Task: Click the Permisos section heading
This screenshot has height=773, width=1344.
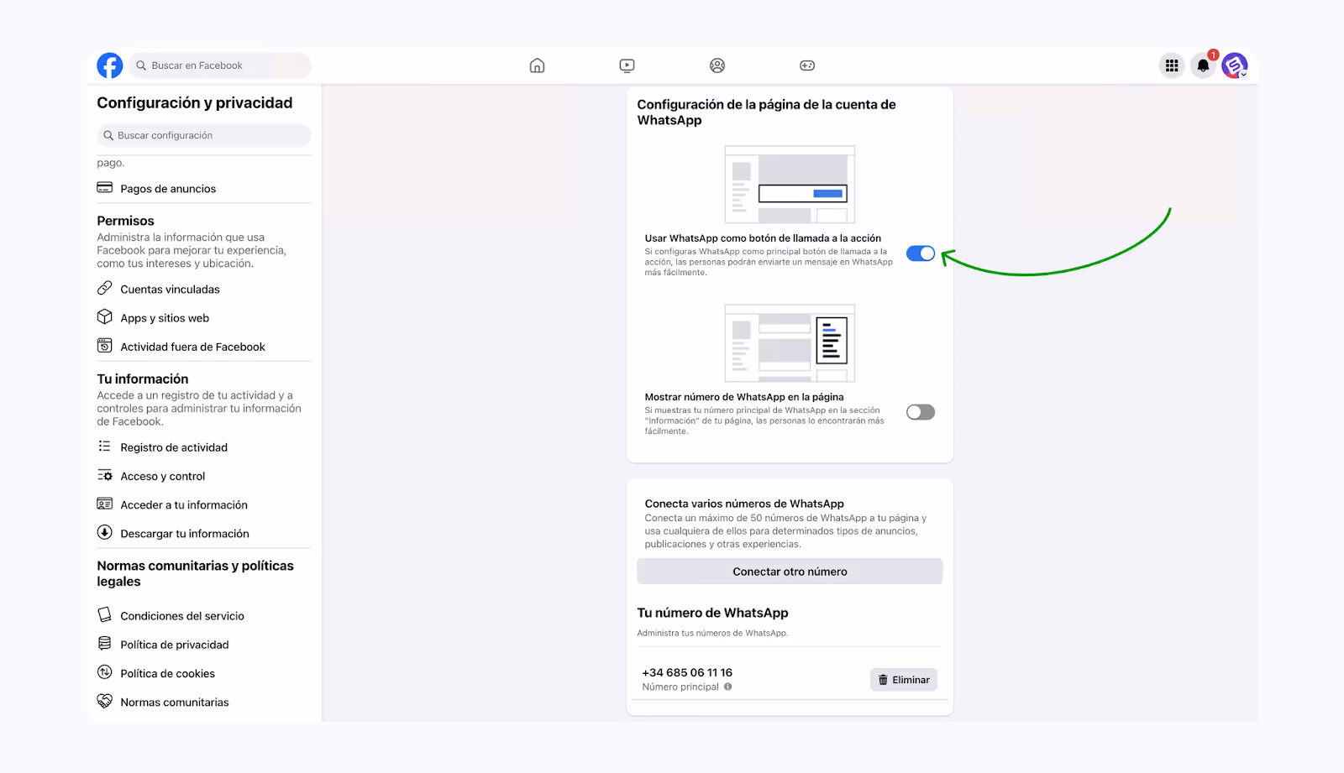Action: tap(125, 221)
